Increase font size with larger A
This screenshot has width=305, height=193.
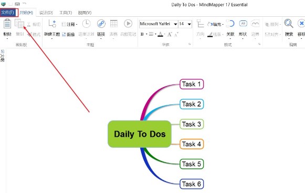[170, 35]
